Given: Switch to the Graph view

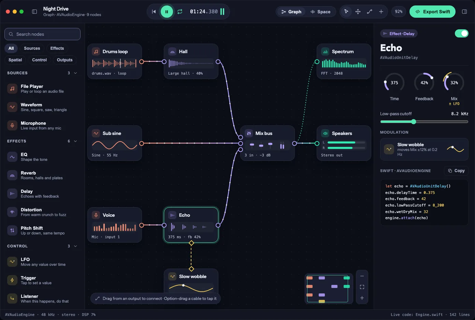Looking at the screenshot, I should 291,12.
